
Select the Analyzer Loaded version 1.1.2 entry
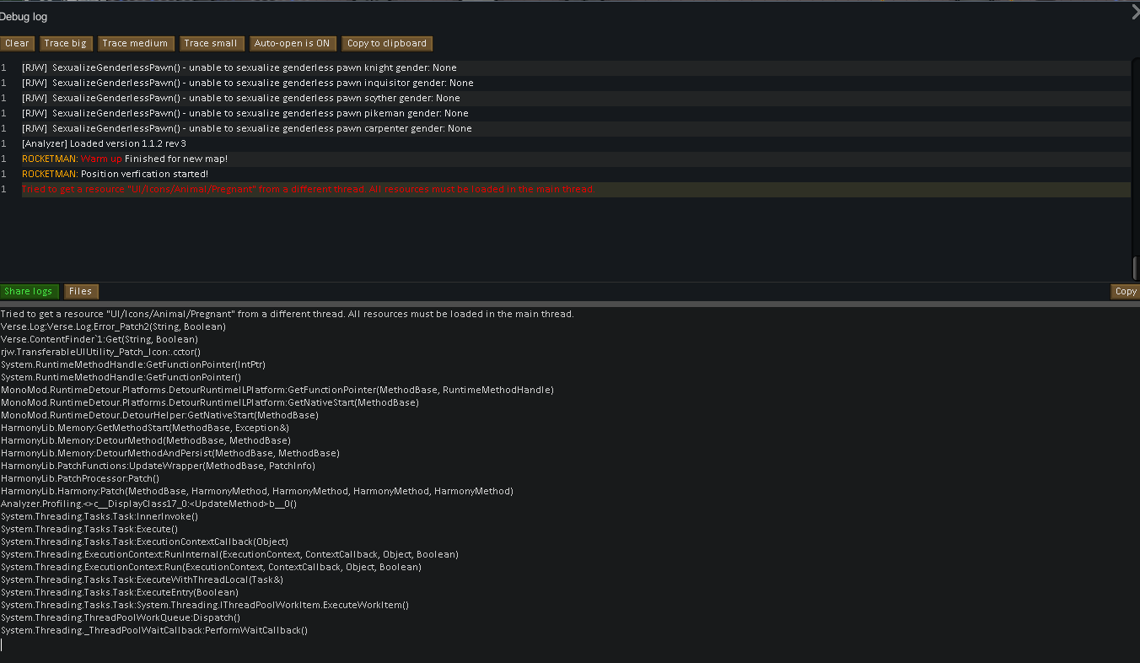565,143
